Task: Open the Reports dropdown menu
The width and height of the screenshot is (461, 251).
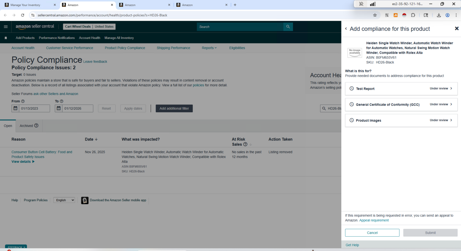Action: pyautogui.click(x=209, y=48)
